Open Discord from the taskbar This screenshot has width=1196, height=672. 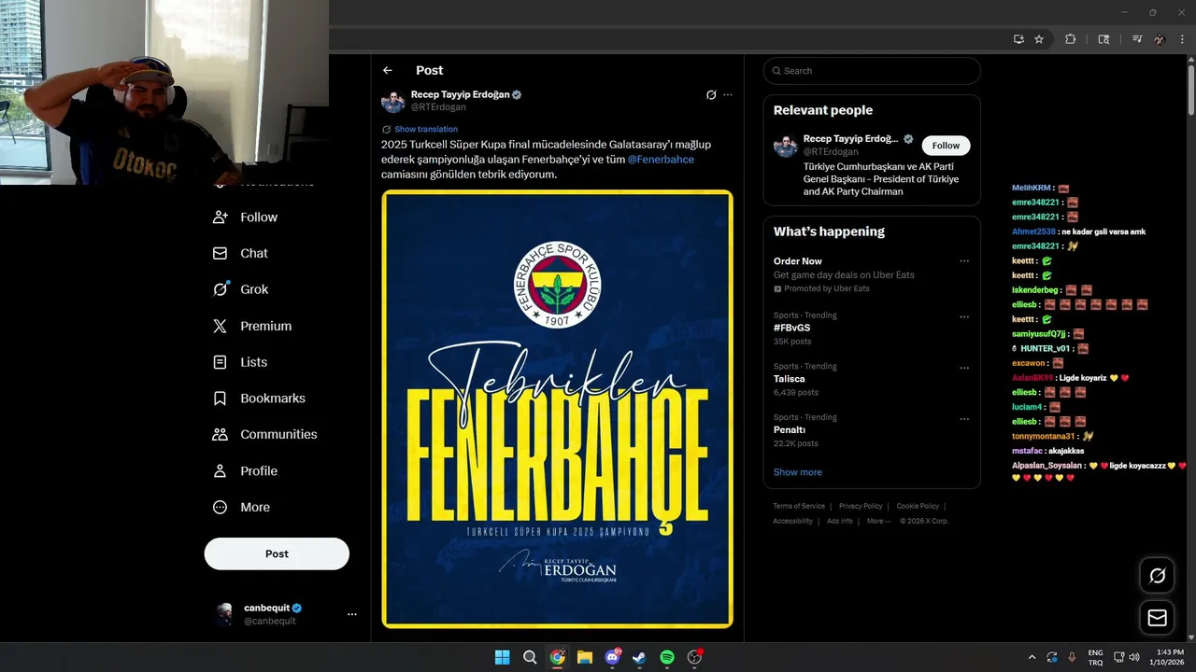click(613, 657)
